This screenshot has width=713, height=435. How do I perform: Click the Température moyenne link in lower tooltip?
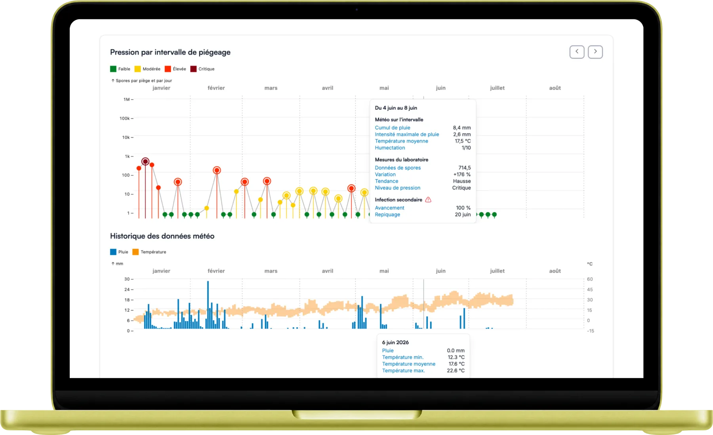click(409, 364)
